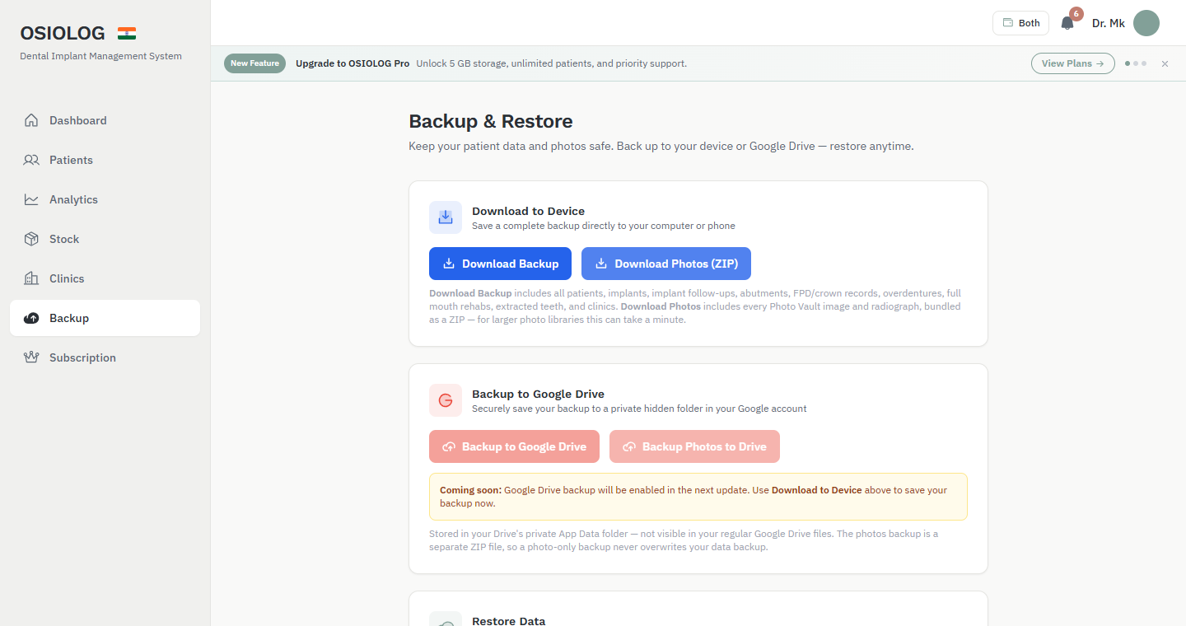
Task: Click the banner carousel pagination dots
Action: pyautogui.click(x=1136, y=63)
